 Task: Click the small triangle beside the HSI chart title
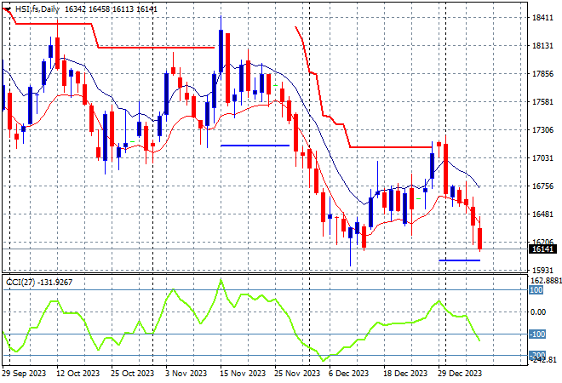pyautogui.click(x=8, y=9)
